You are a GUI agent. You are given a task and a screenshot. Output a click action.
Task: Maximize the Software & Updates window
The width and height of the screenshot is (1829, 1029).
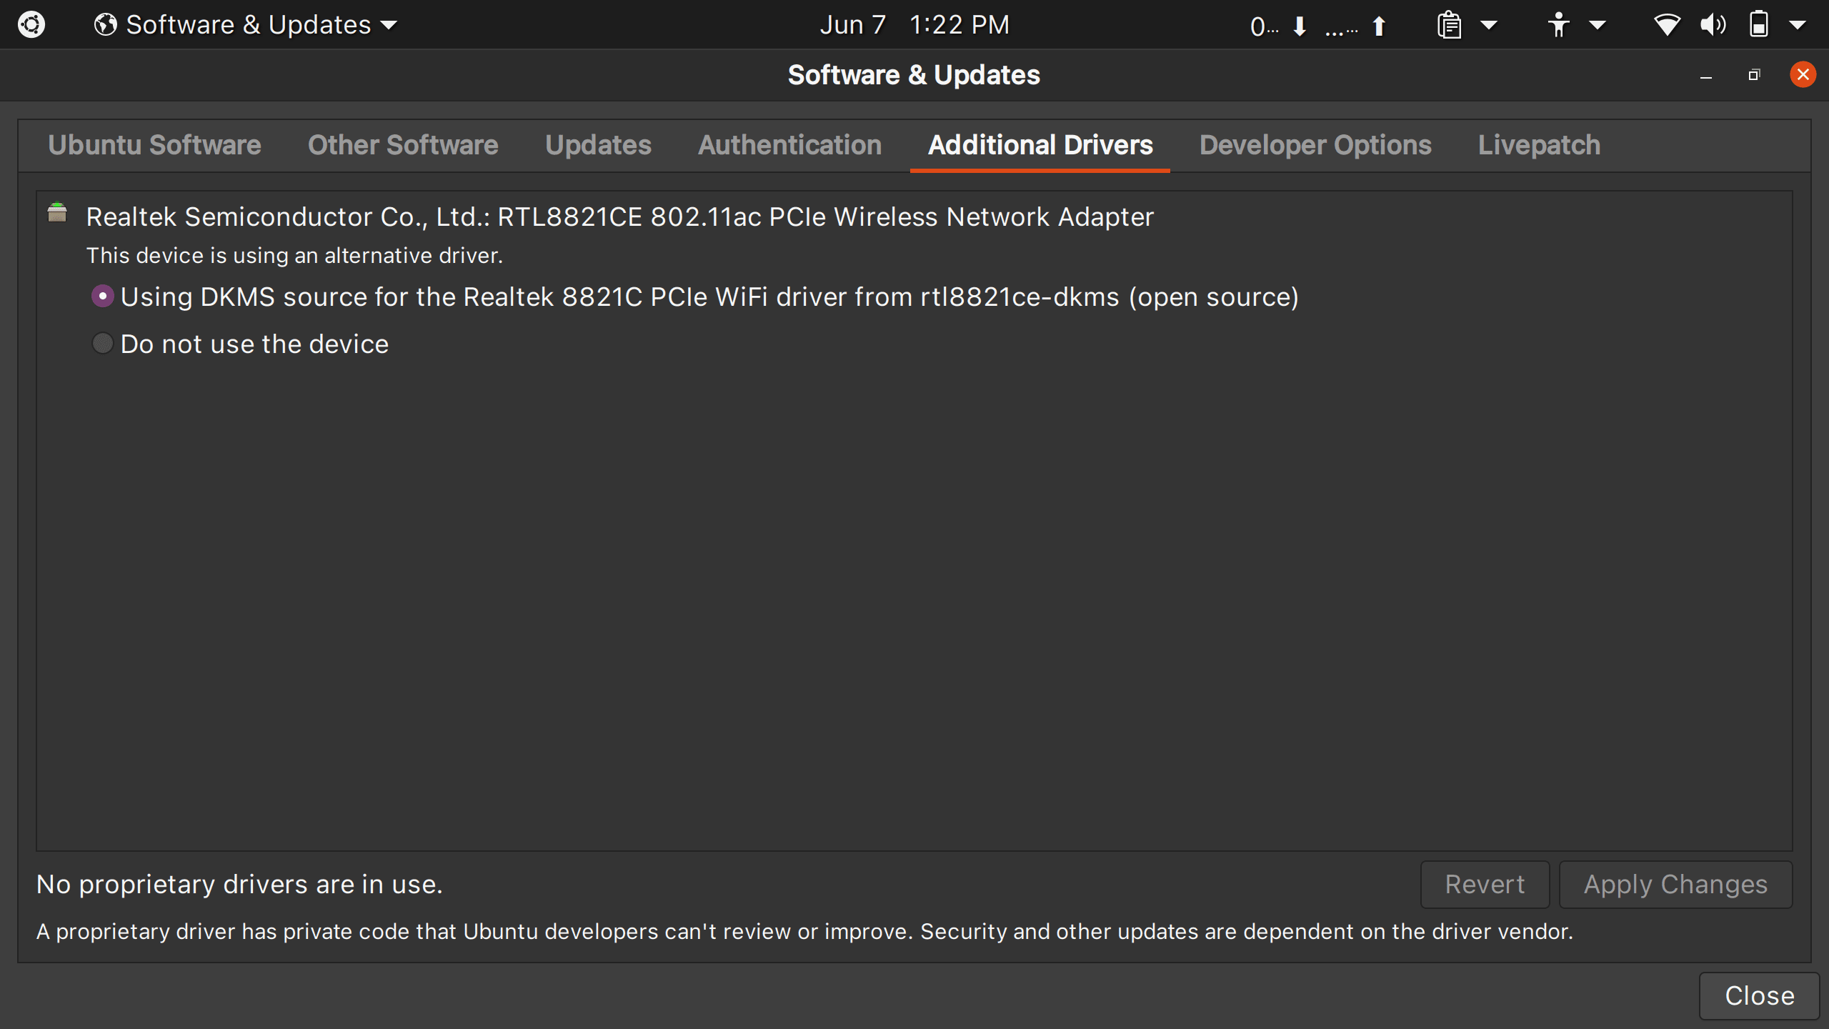[x=1754, y=75]
